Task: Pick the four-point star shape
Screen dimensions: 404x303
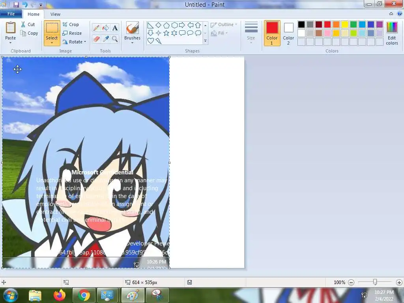Action: tap(159, 33)
